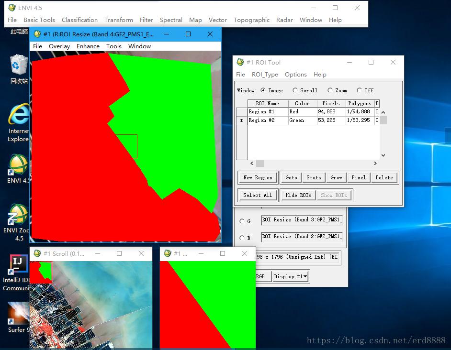This screenshot has width=451, height=350.
Task: Open the Basic Tools menu
Action: coord(39,20)
